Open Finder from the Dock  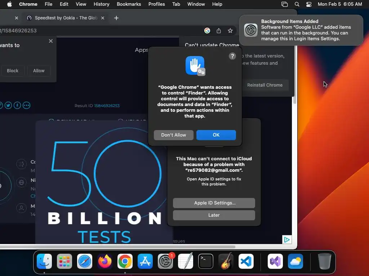44,261
